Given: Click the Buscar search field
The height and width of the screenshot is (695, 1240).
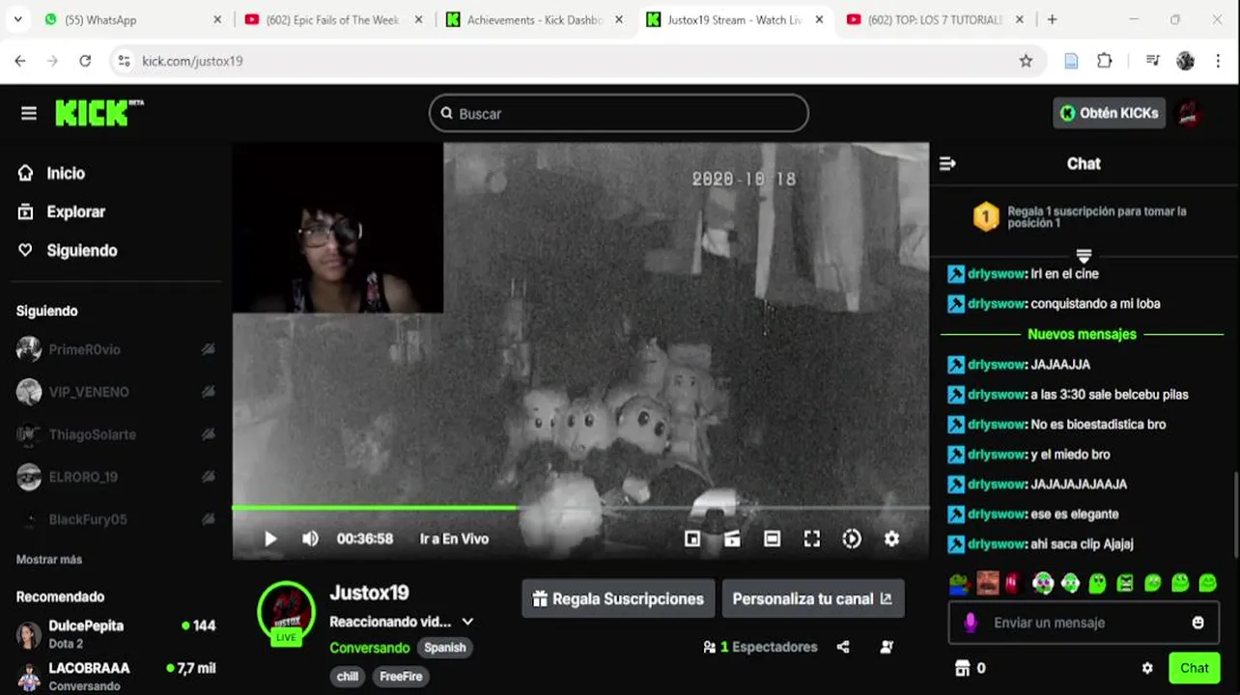Looking at the screenshot, I should [x=618, y=113].
